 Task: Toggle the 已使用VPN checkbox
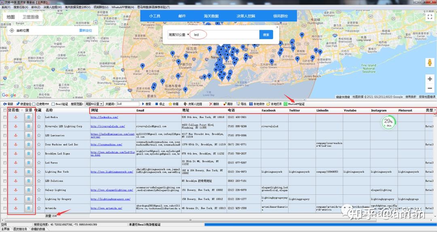(x=34, y=104)
